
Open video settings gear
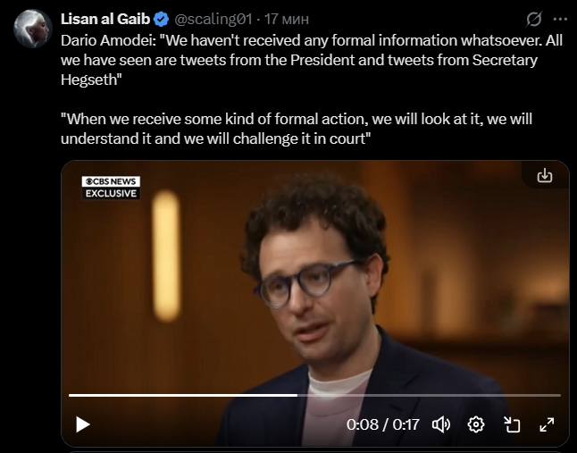tap(476, 424)
